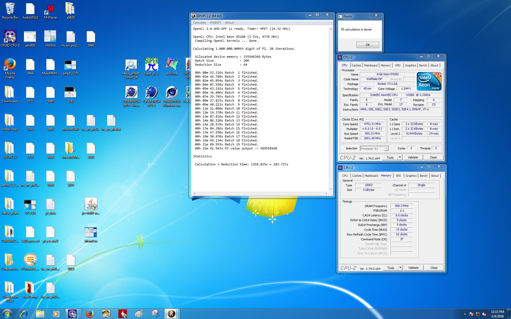
Task: Open Windows Media Player taskbar icon
Action: click(56, 314)
